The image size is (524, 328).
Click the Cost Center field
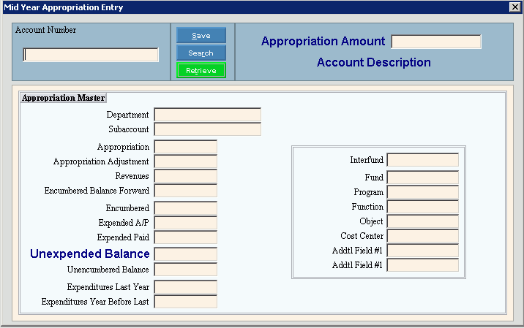(x=423, y=236)
